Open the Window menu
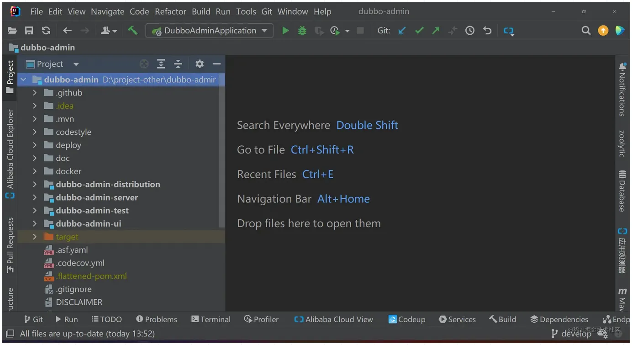Viewport: 632px width, 345px height. click(x=293, y=11)
